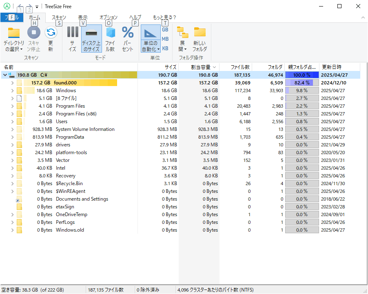The width and height of the screenshot is (368, 294).
Task: Set display unit to GB
Action: click(165, 30)
